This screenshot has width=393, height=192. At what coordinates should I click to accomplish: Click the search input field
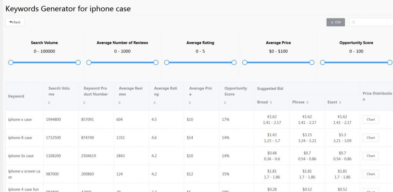click(x=372, y=22)
